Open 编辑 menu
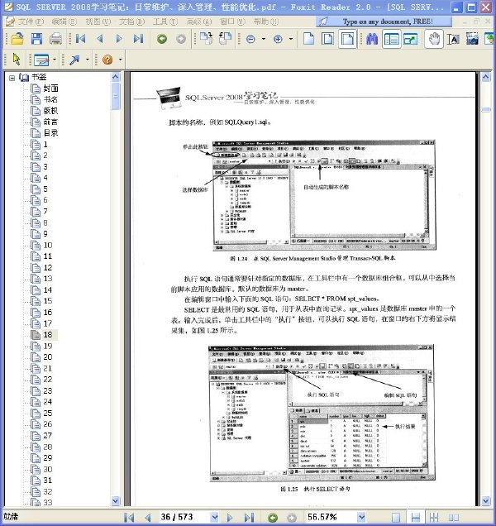Viewport: 496px width, 526px height. point(64,22)
